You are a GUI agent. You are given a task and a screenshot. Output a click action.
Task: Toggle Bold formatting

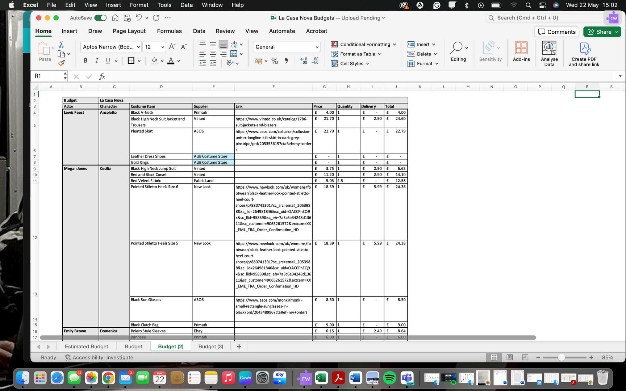coord(85,60)
